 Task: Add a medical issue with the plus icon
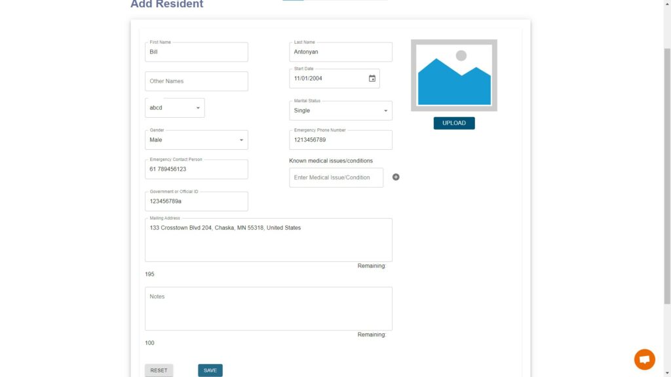pyautogui.click(x=396, y=177)
